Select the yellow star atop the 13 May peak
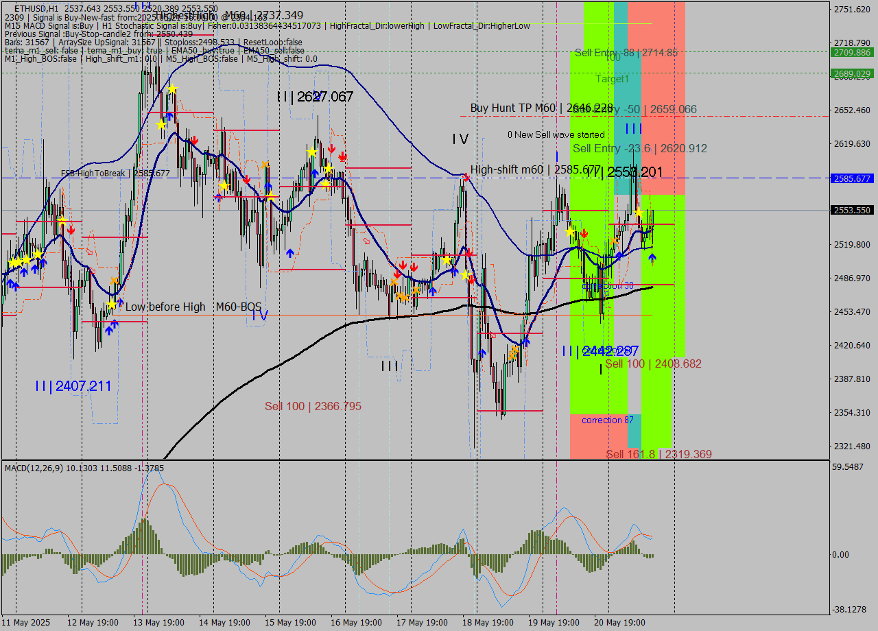This screenshot has width=878, height=631. (x=172, y=89)
